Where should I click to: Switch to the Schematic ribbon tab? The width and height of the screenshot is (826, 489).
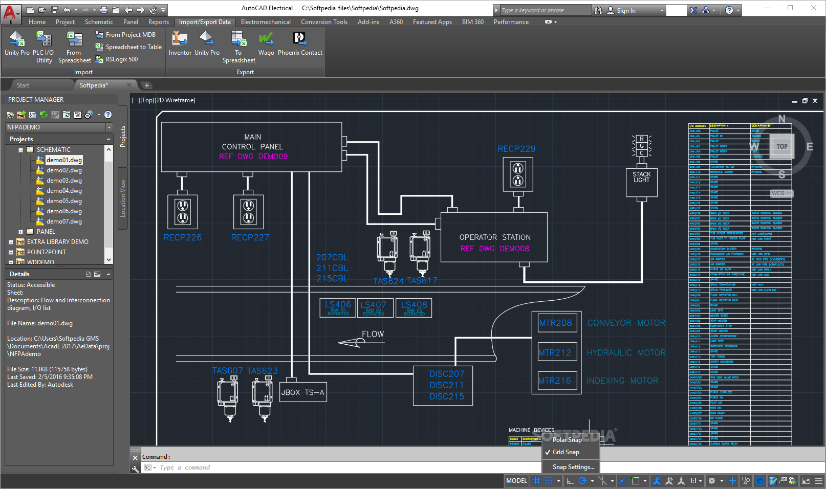point(99,22)
